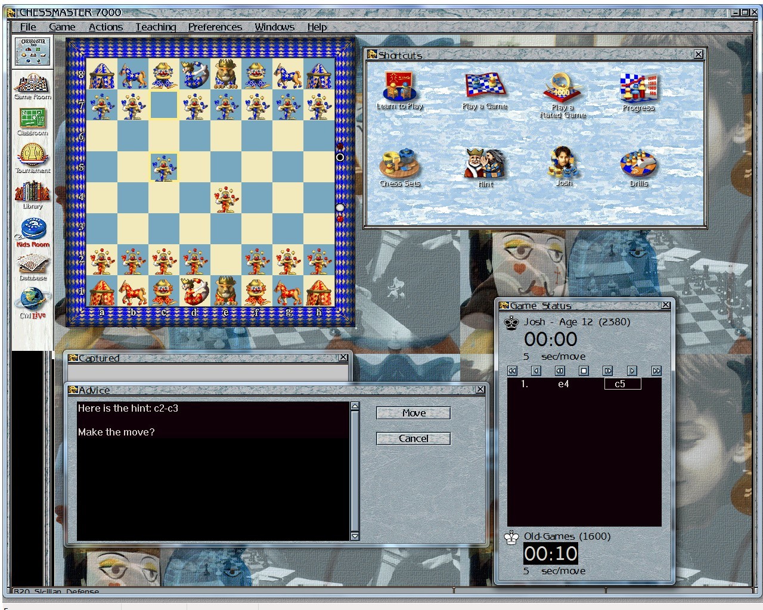Close the Game Status window
The image size is (763, 610).
point(666,305)
